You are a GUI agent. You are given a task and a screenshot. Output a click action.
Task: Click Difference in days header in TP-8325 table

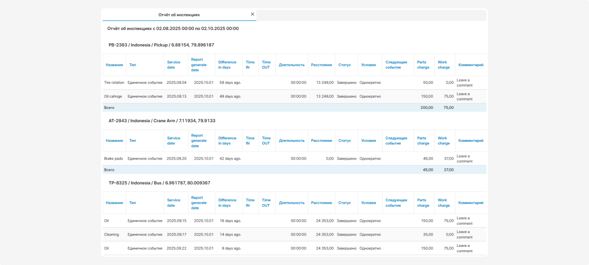click(x=227, y=203)
